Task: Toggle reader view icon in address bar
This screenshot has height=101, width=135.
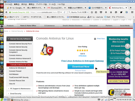Action: pos(59,12)
